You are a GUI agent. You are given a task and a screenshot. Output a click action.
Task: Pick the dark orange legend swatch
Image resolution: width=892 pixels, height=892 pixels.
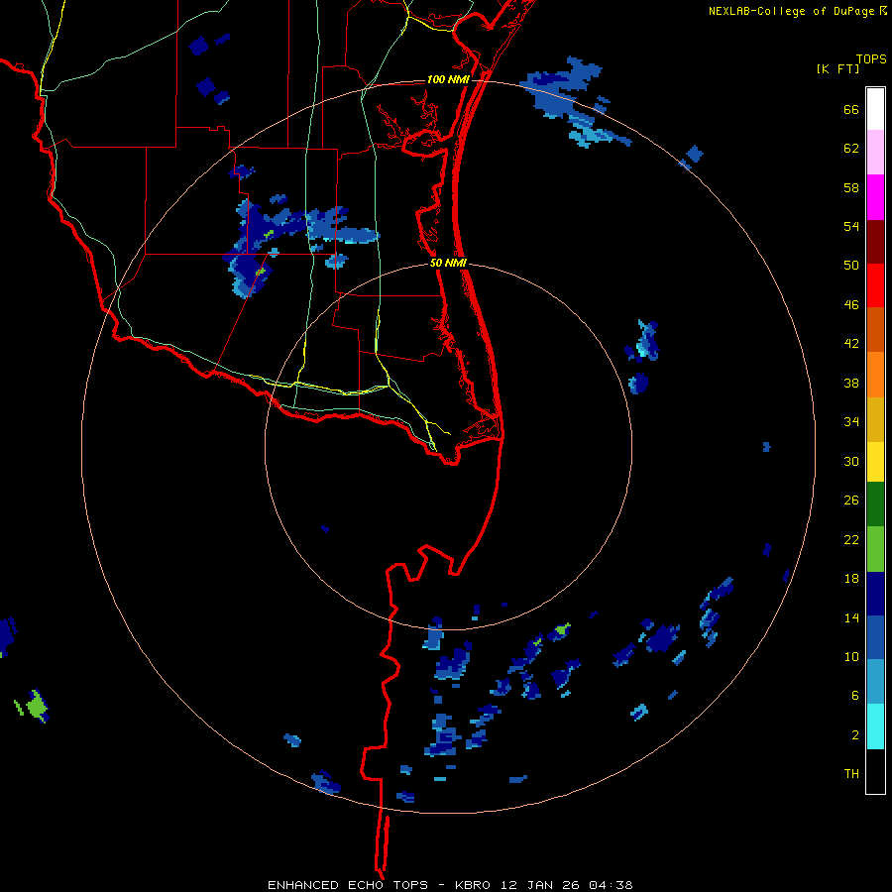click(875, 329)
